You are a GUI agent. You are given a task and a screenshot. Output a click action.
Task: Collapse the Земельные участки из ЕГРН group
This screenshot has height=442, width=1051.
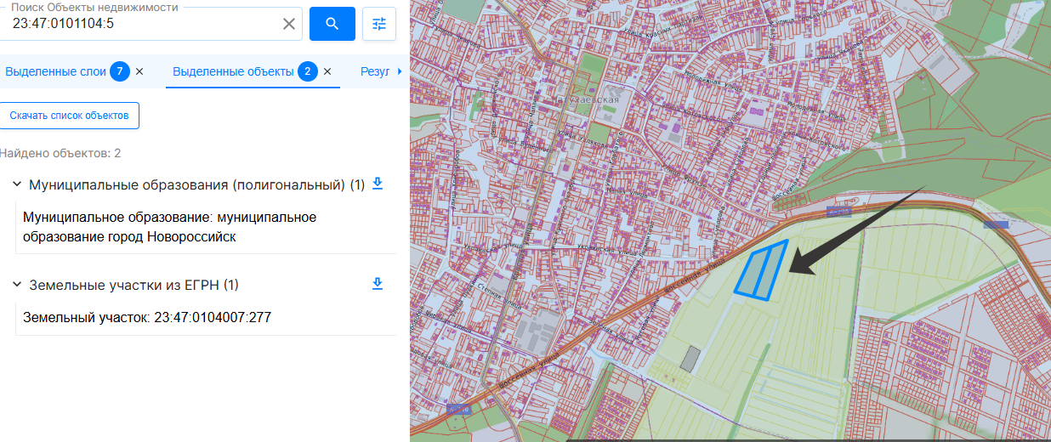coord(16,285)
